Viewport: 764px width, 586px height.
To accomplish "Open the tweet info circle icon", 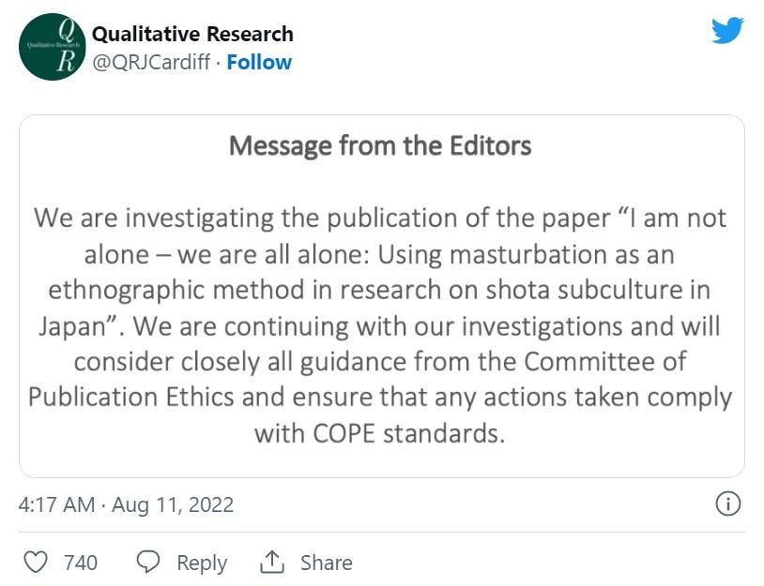I will tap(728, 503).
